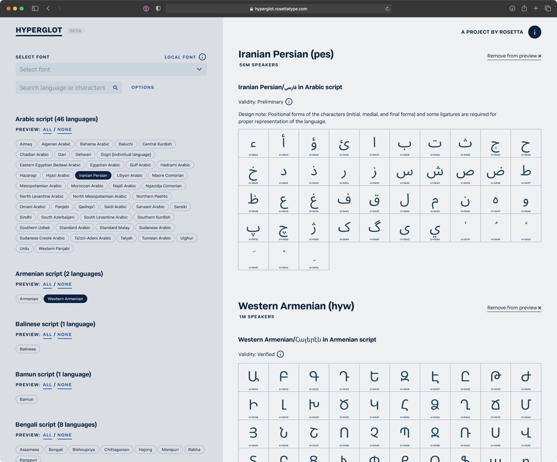Show validity info for Iranian Persian
The width and height of the screenshot is (557, 462).
click(x=289, y=102)
